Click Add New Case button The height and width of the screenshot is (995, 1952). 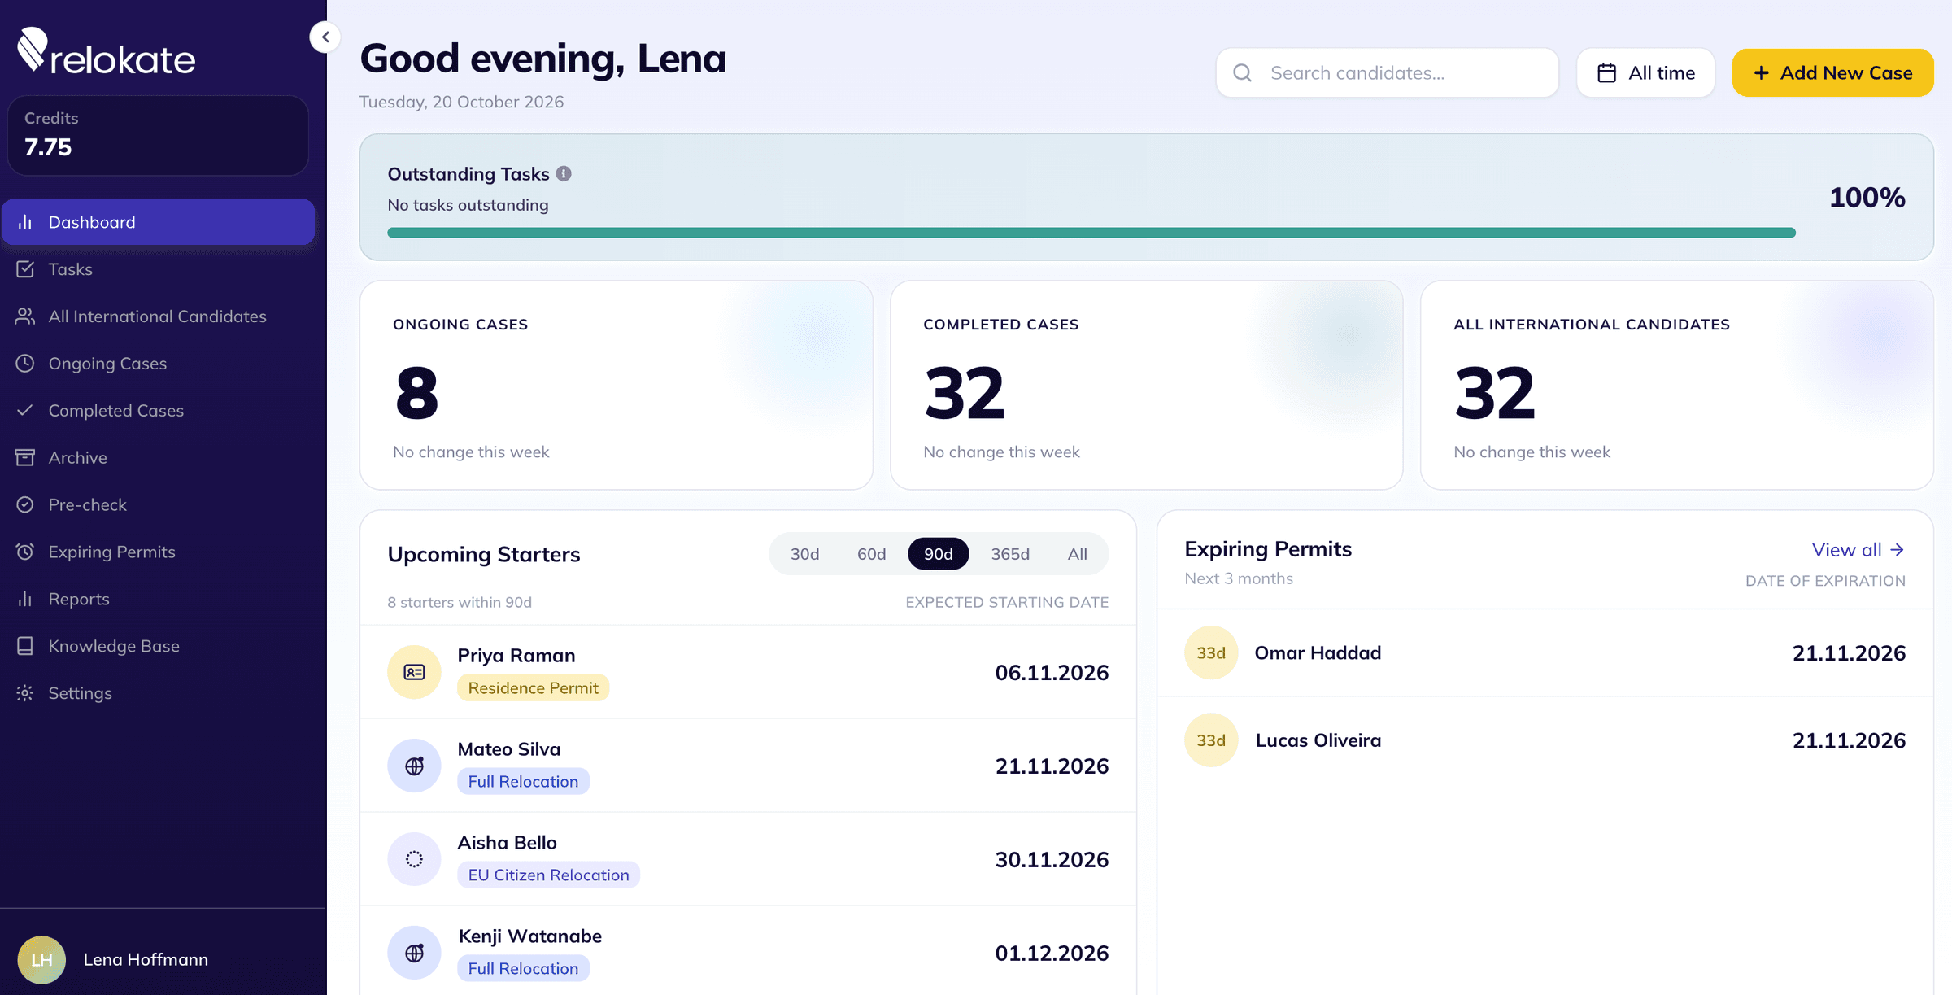click(1832, 73)
